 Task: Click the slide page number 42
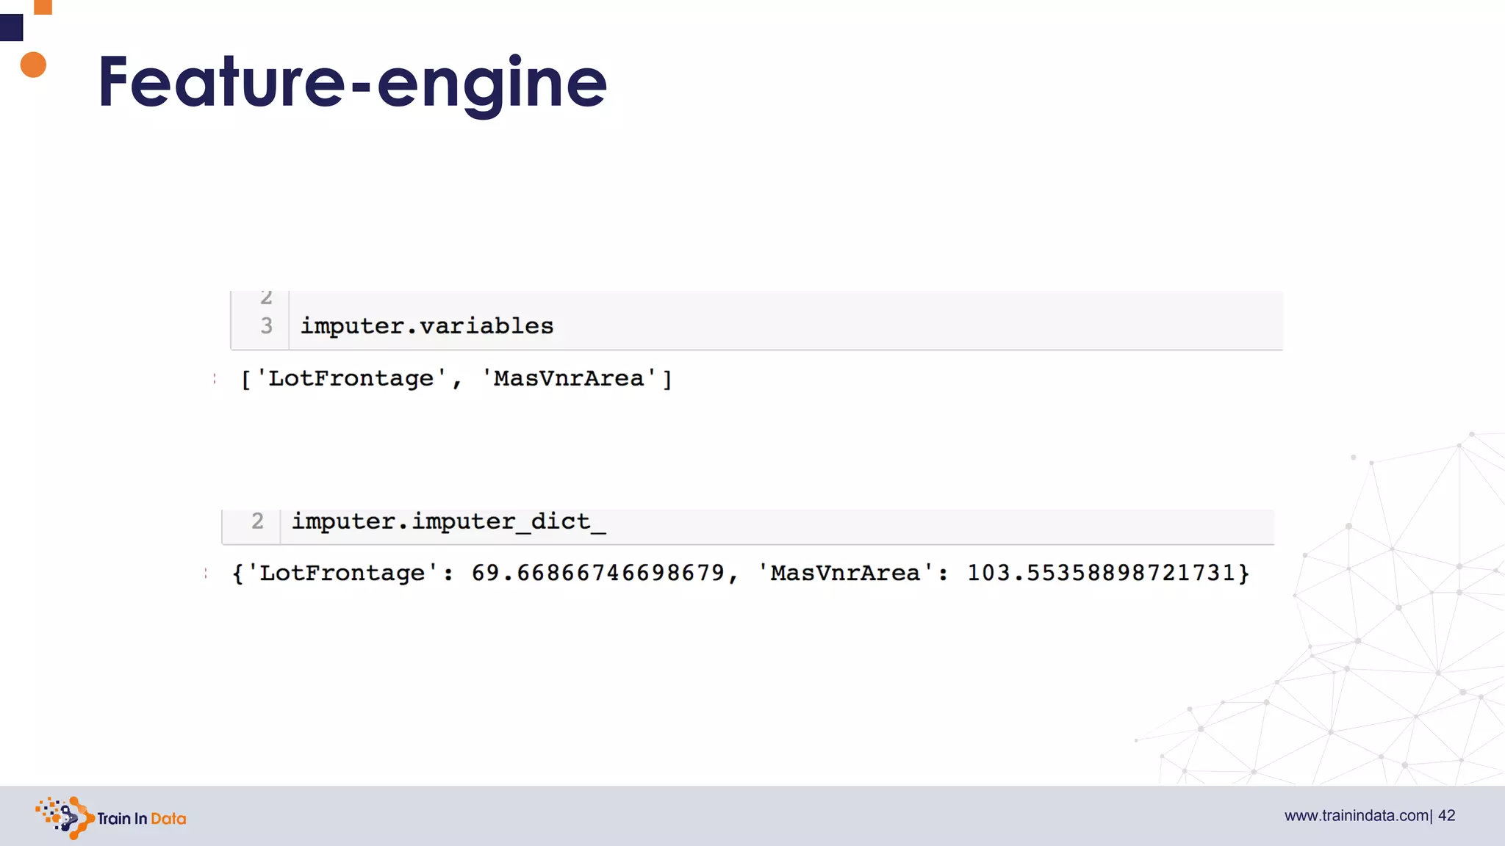(x=1447, y=816)
